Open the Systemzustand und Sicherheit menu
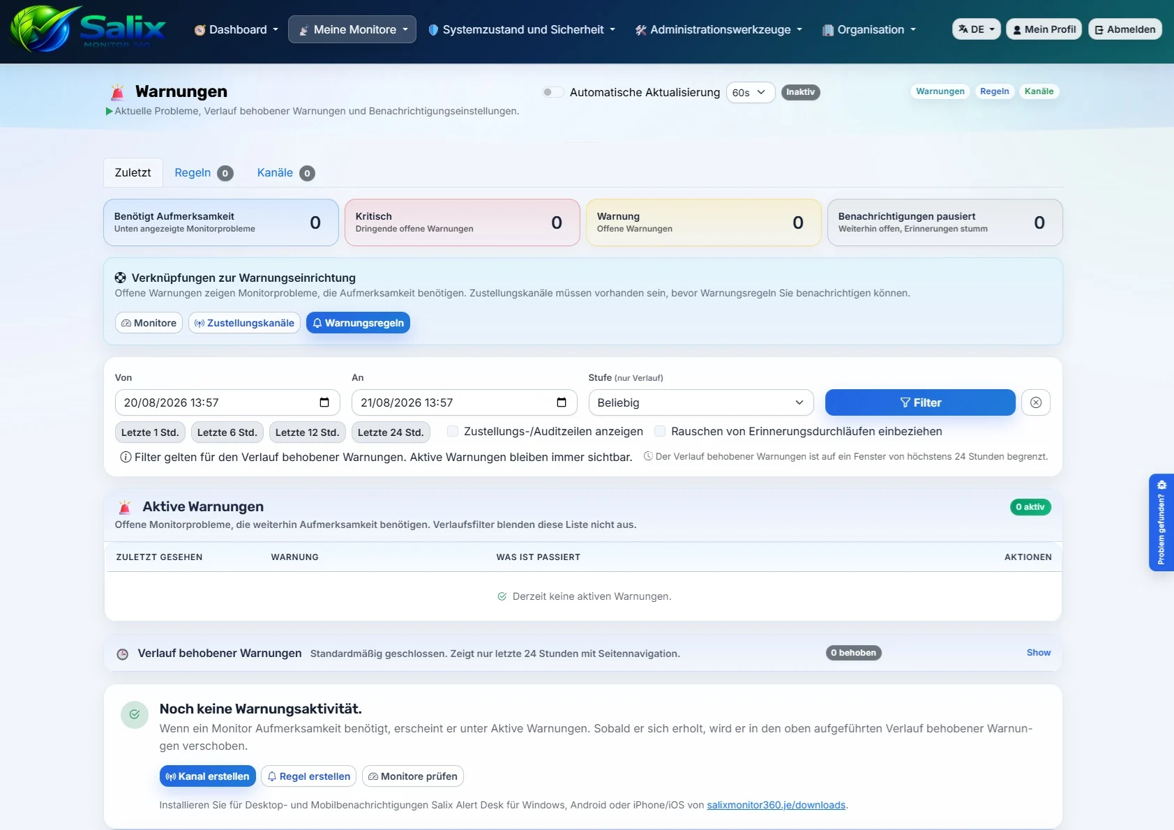This screenshot has width=1174, height=830. pos(521,29)
